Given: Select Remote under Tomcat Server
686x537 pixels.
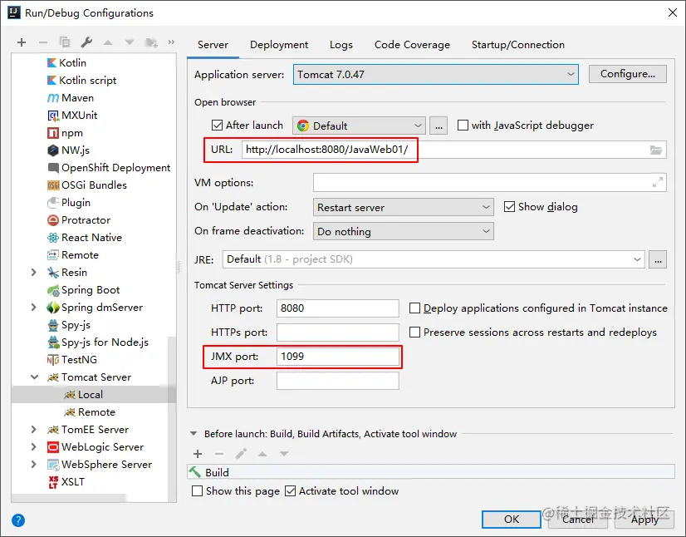Looking at the screenshot, I should (89, 412).
